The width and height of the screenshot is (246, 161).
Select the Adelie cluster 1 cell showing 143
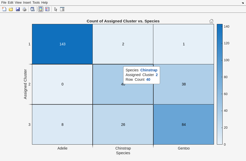pos(62,44)
